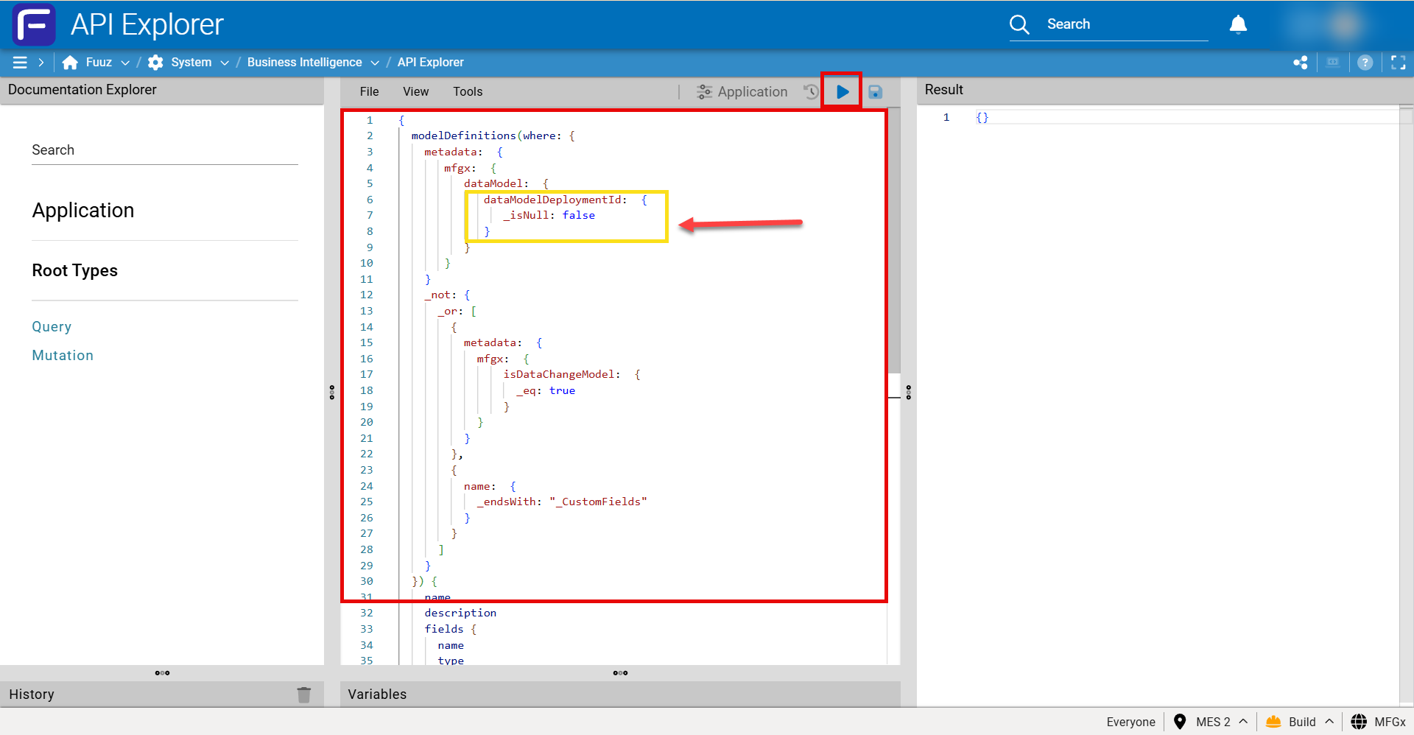Image resolution: width=1414 pixels, height=735 pixels.
Task: Open the help question mark icon
Action: [x=1365, y=63]
